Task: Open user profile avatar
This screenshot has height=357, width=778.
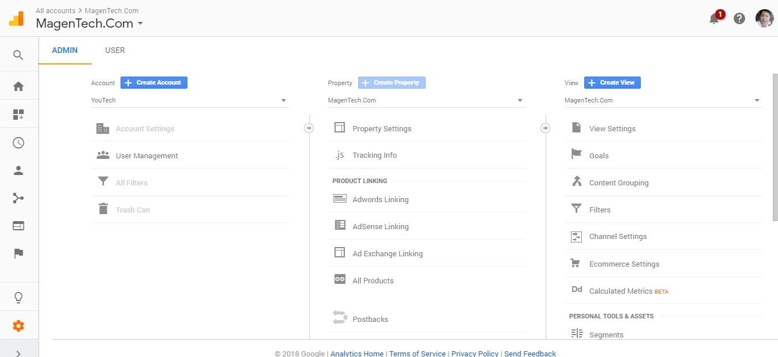Action: point(765,18)
